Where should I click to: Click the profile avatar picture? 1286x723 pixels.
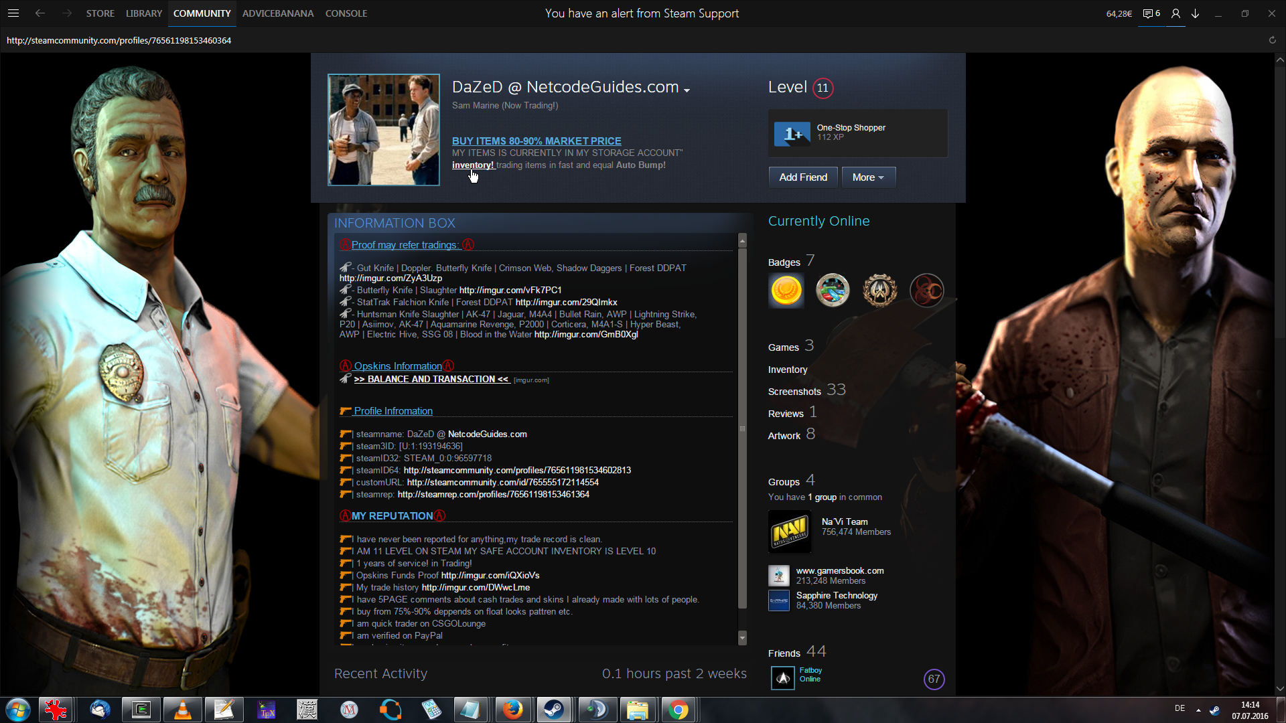[x=384, y=130]
